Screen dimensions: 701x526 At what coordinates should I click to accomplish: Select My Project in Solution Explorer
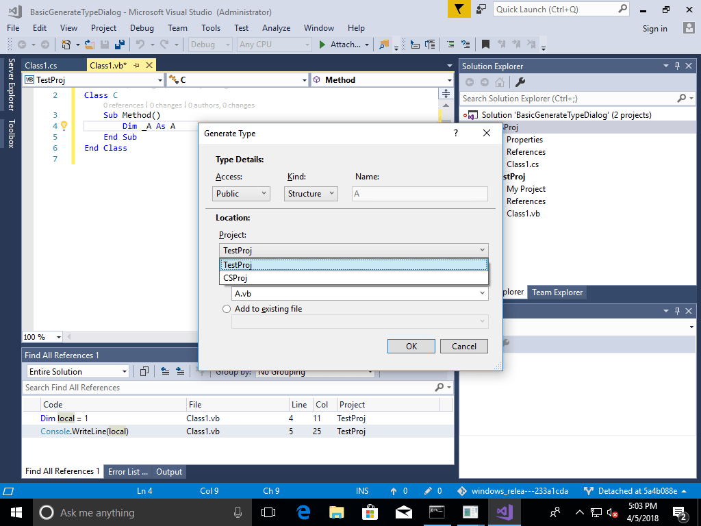point(526,189)
